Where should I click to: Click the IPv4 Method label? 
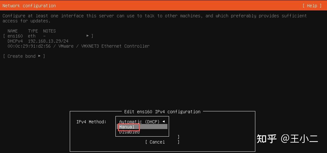[x=91, y=122]
